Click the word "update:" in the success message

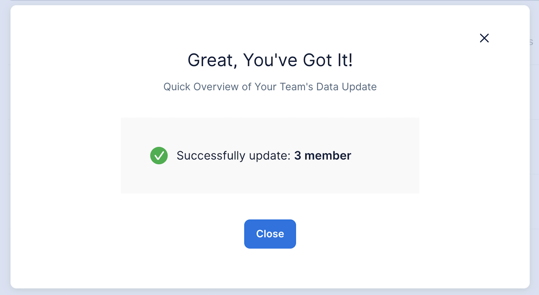pyautogui.click(x=269, y=156)
